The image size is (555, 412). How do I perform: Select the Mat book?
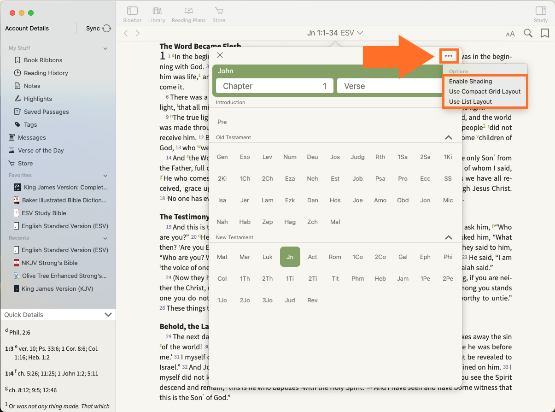click(222, 257)
